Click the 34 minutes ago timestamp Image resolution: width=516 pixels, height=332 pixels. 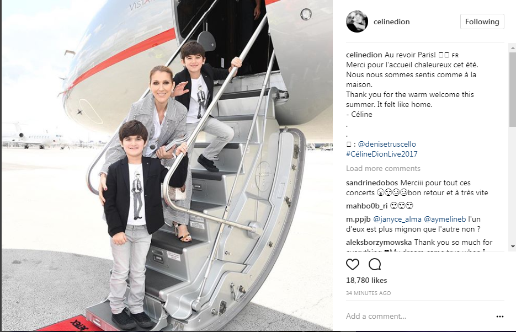(x=368, y=293)
